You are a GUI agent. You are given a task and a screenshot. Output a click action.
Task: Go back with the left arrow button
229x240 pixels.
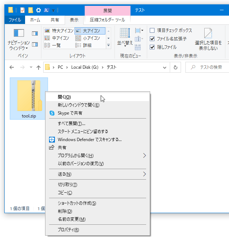[12, 67]
